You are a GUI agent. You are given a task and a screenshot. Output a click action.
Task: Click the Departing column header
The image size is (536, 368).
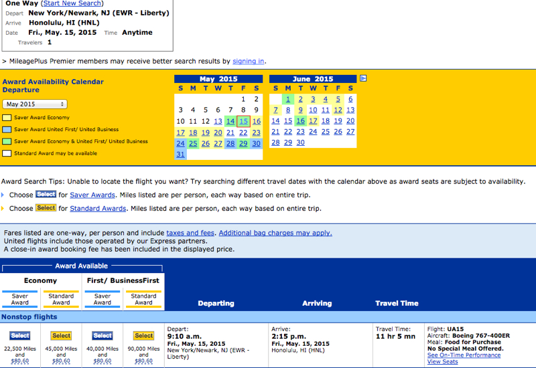(216, 303)
